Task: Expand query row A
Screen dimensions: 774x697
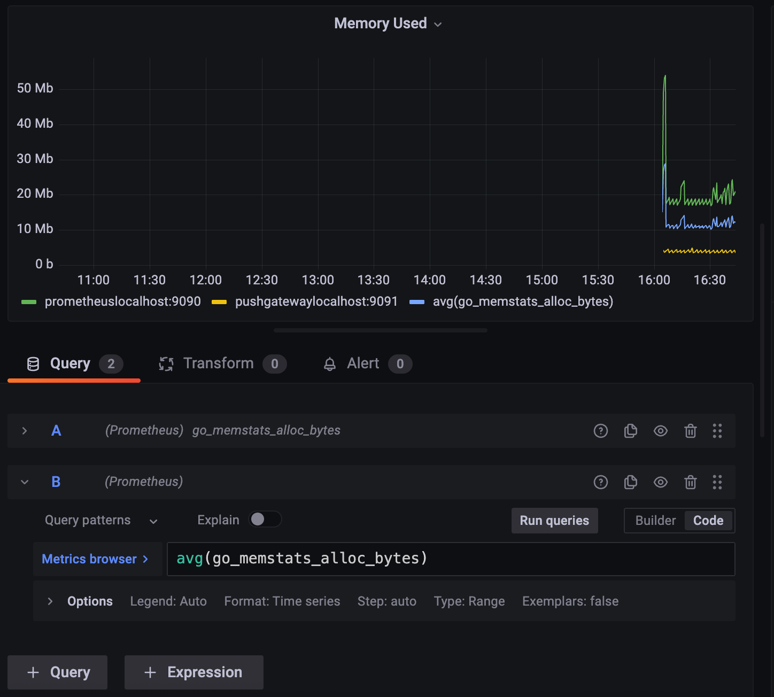Action: pos(25,431)
